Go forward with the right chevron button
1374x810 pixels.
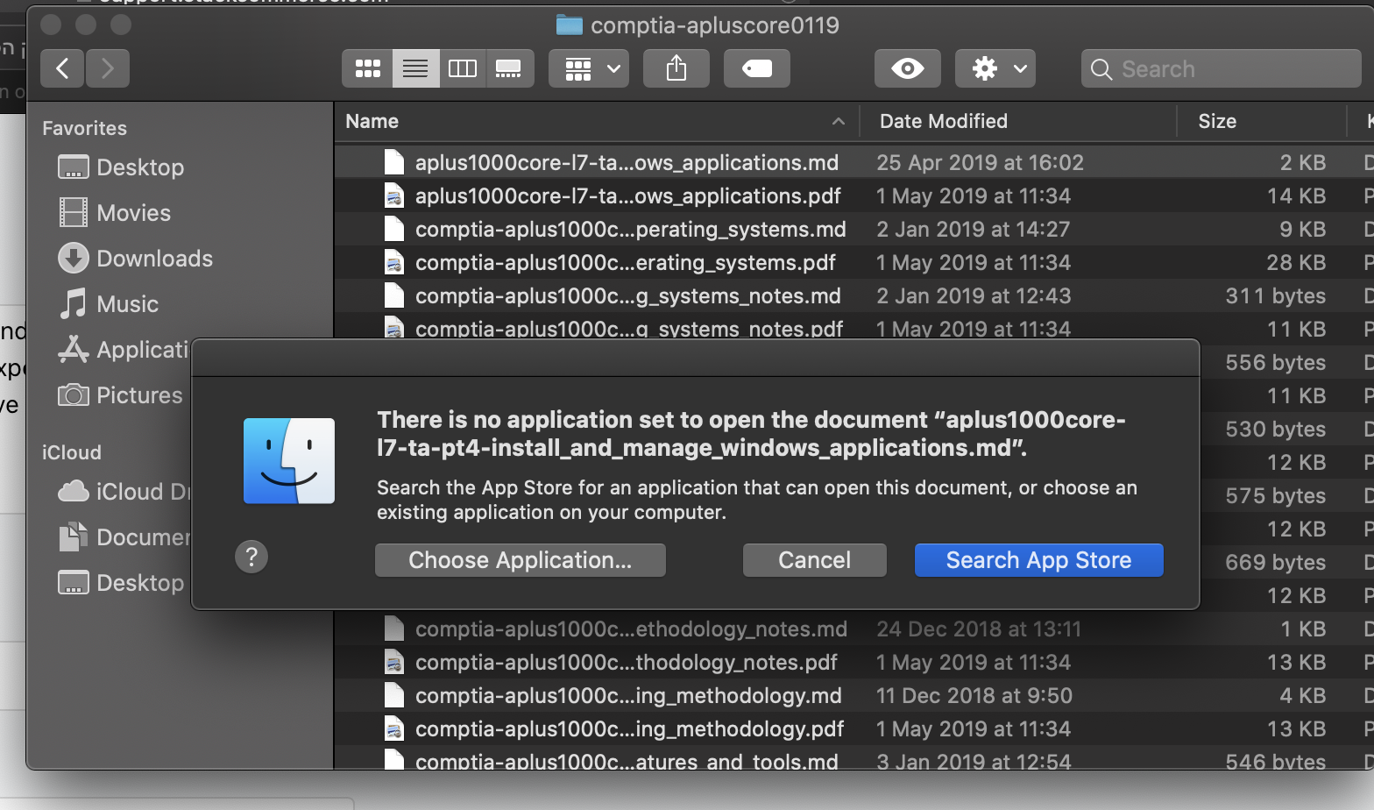coord(108,68)
